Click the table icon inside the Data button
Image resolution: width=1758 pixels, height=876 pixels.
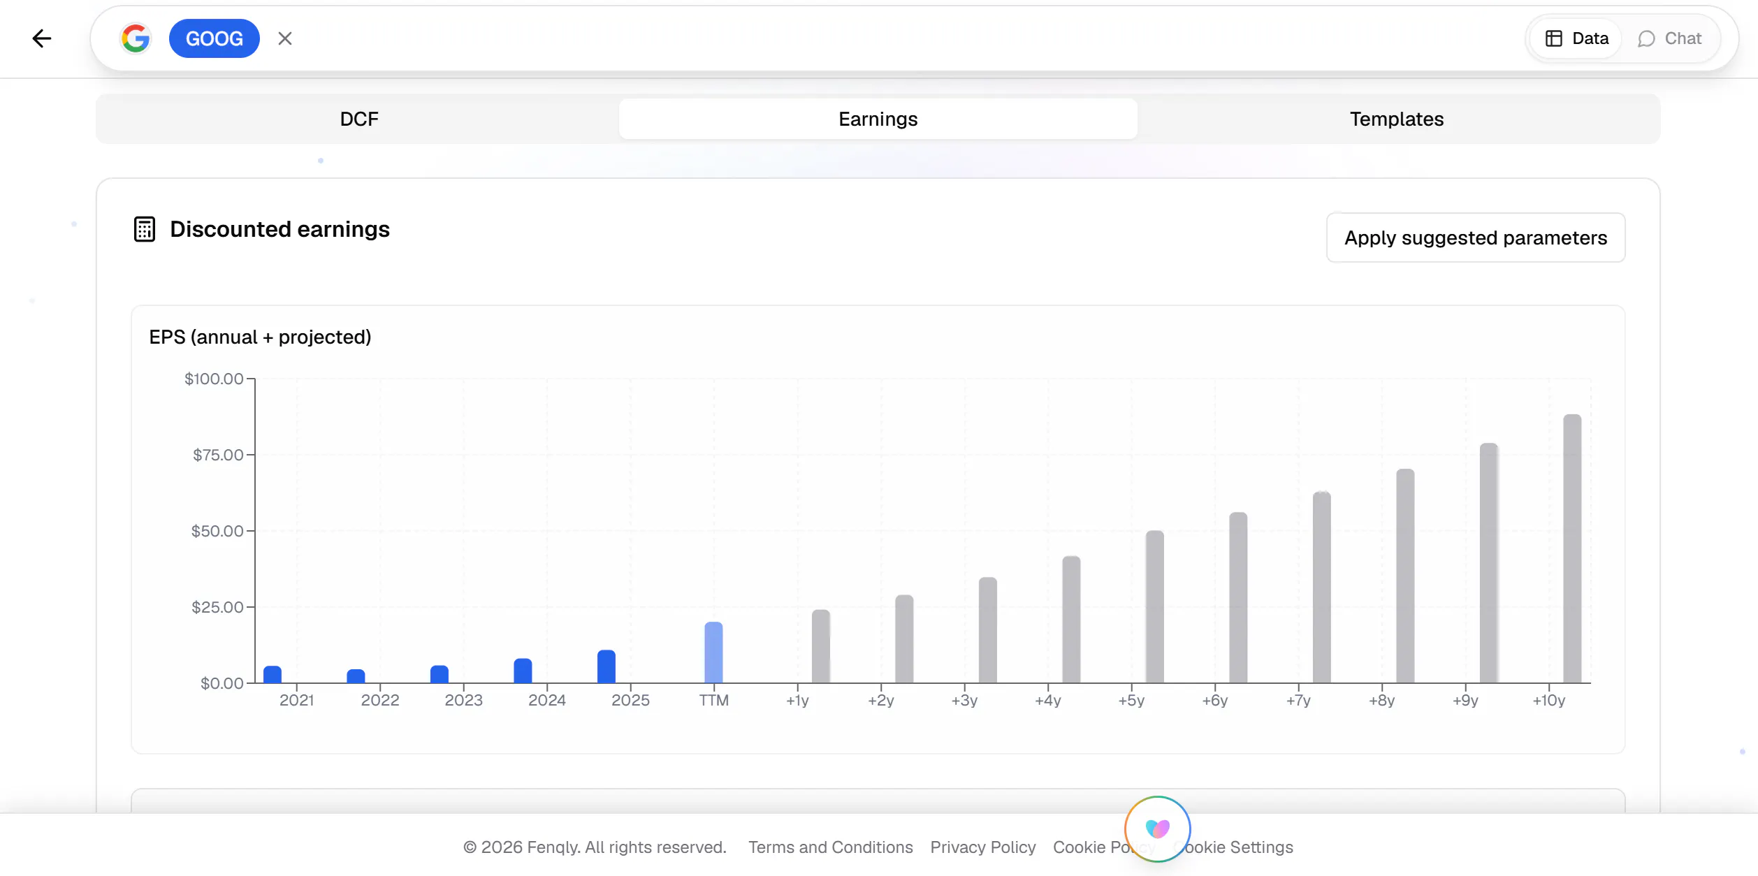tap(1553, 38)
